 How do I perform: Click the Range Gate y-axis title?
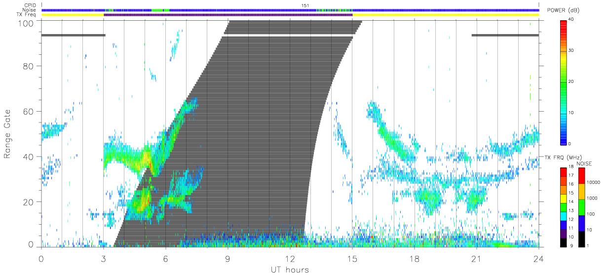coord(8,133)
